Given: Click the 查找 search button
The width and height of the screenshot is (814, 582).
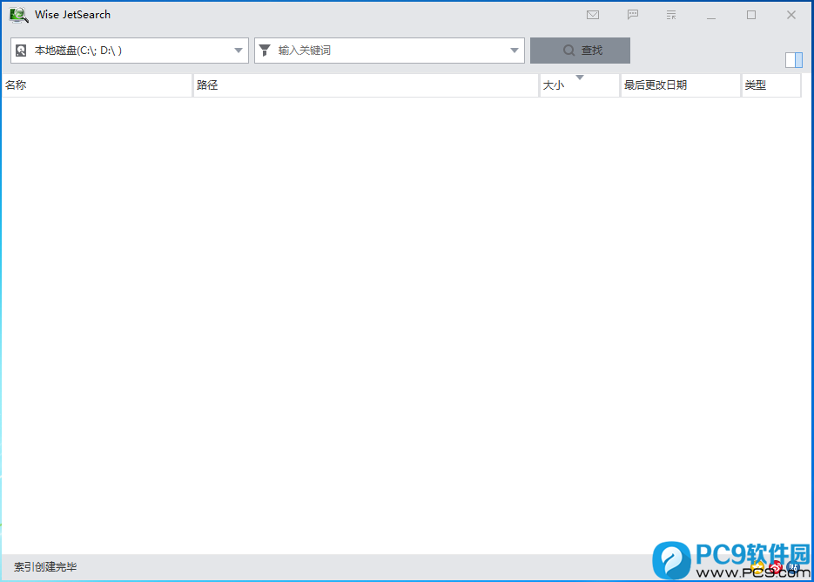Looking at the screenshot, I should 580,51.
